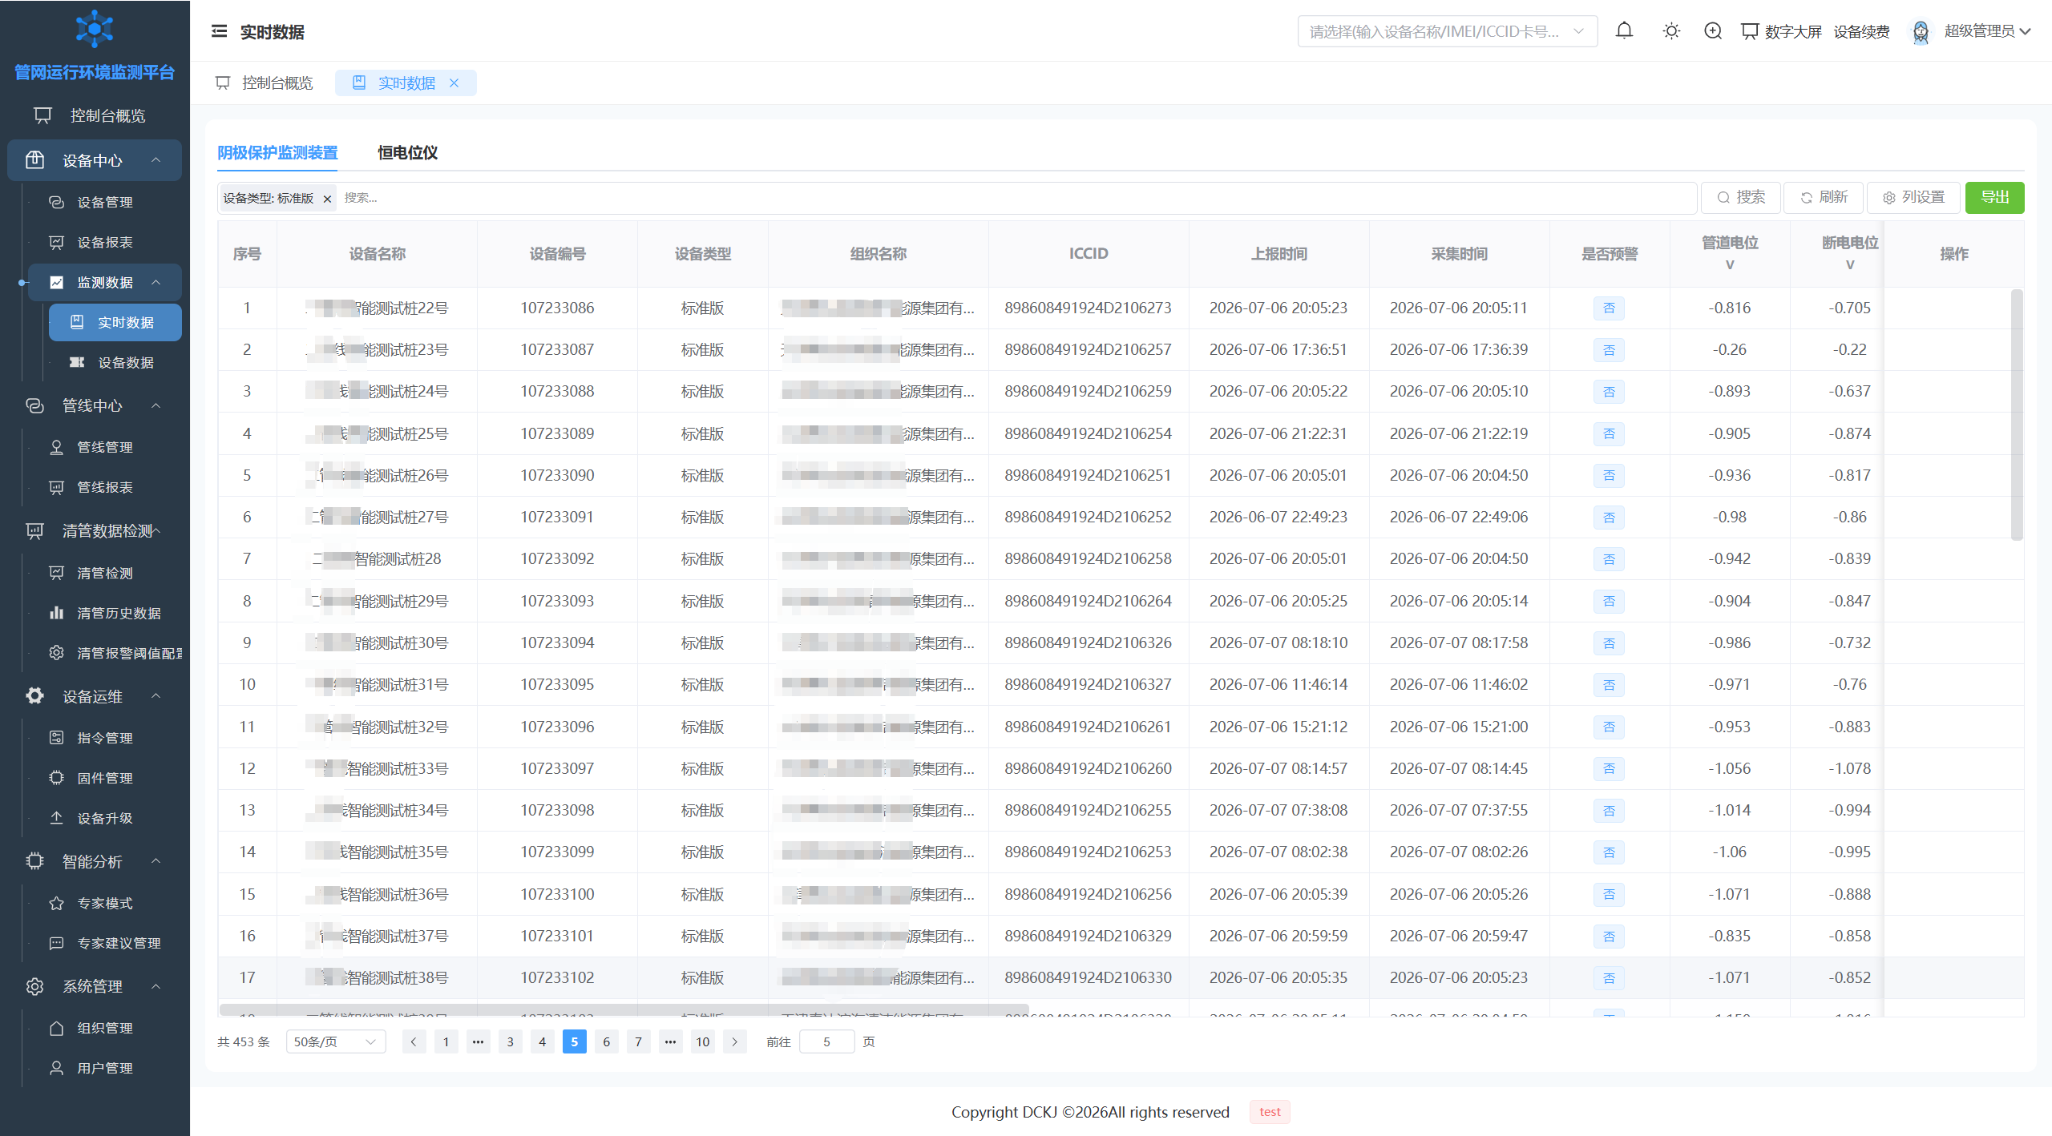Open 控制台概览 in the sidebar menu
Image resolution: width=2052 pixels, height=1136 pixels.
click(x=95, y=115)
